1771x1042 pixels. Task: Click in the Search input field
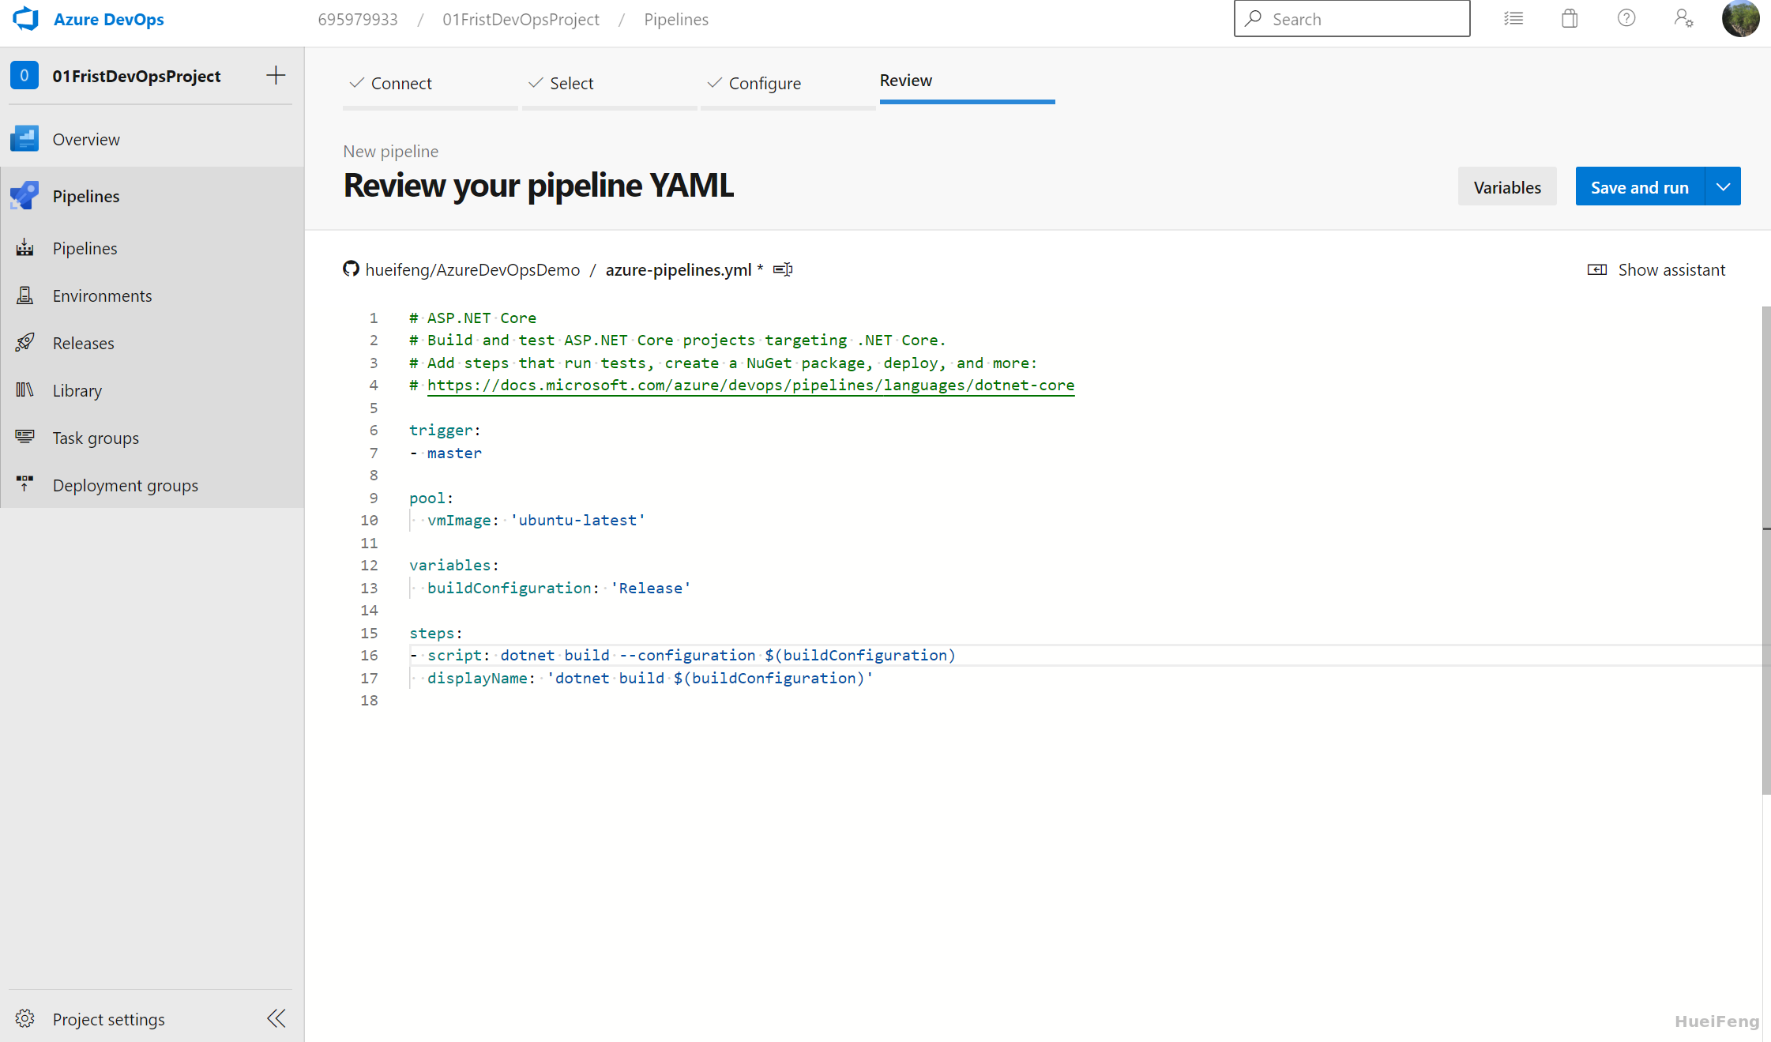1352,18
